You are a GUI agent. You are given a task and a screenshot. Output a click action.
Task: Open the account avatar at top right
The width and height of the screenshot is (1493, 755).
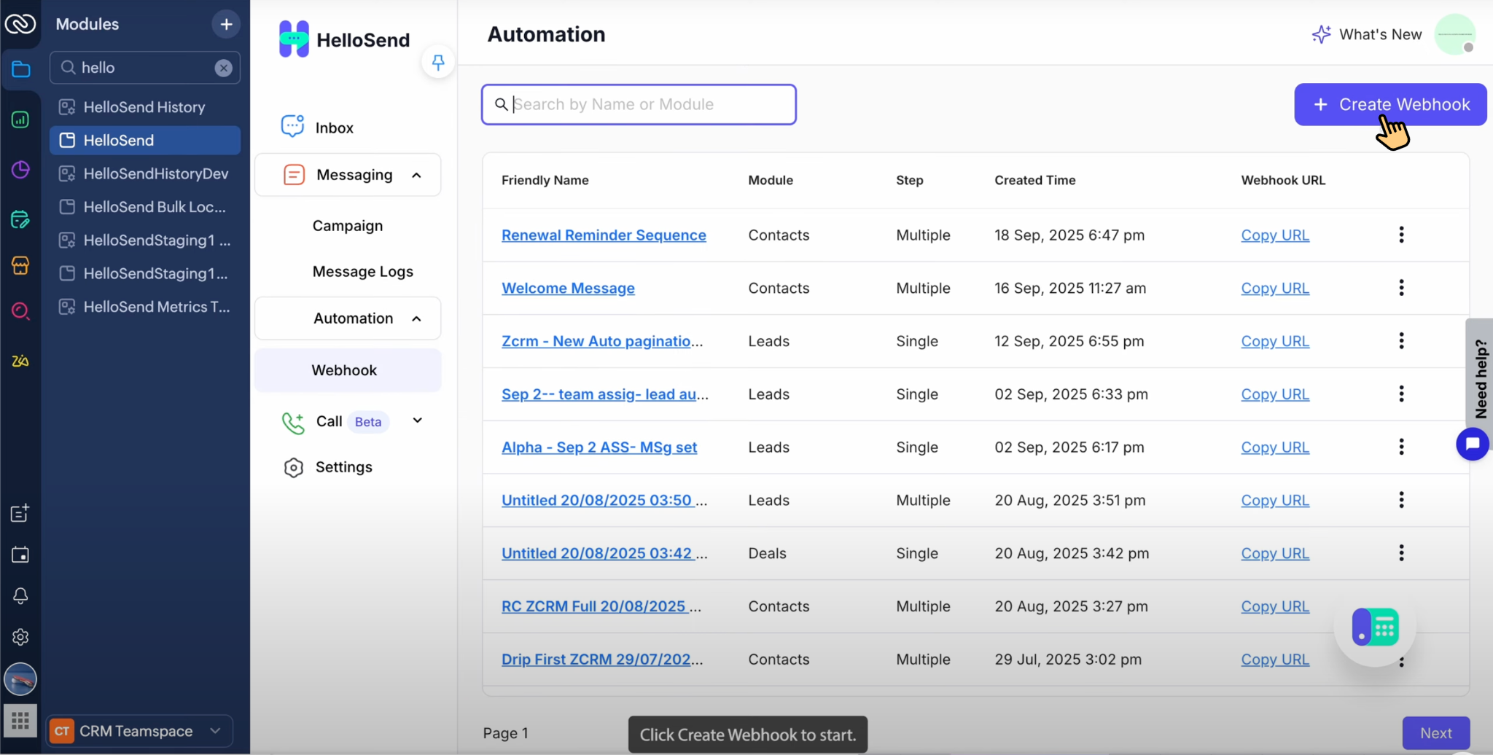tap(1455, 34)
